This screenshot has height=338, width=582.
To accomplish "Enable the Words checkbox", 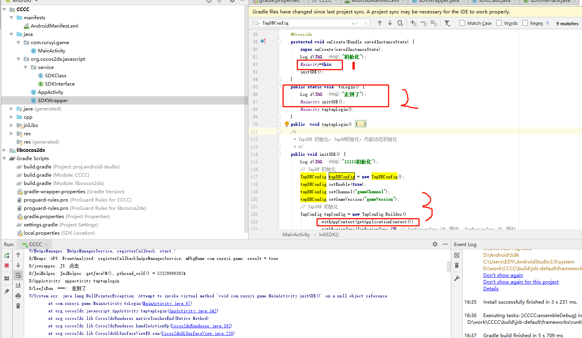I will click(x=499, y=23).
